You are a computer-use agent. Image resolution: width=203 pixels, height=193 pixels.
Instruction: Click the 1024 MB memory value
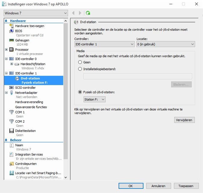(22, 44)
